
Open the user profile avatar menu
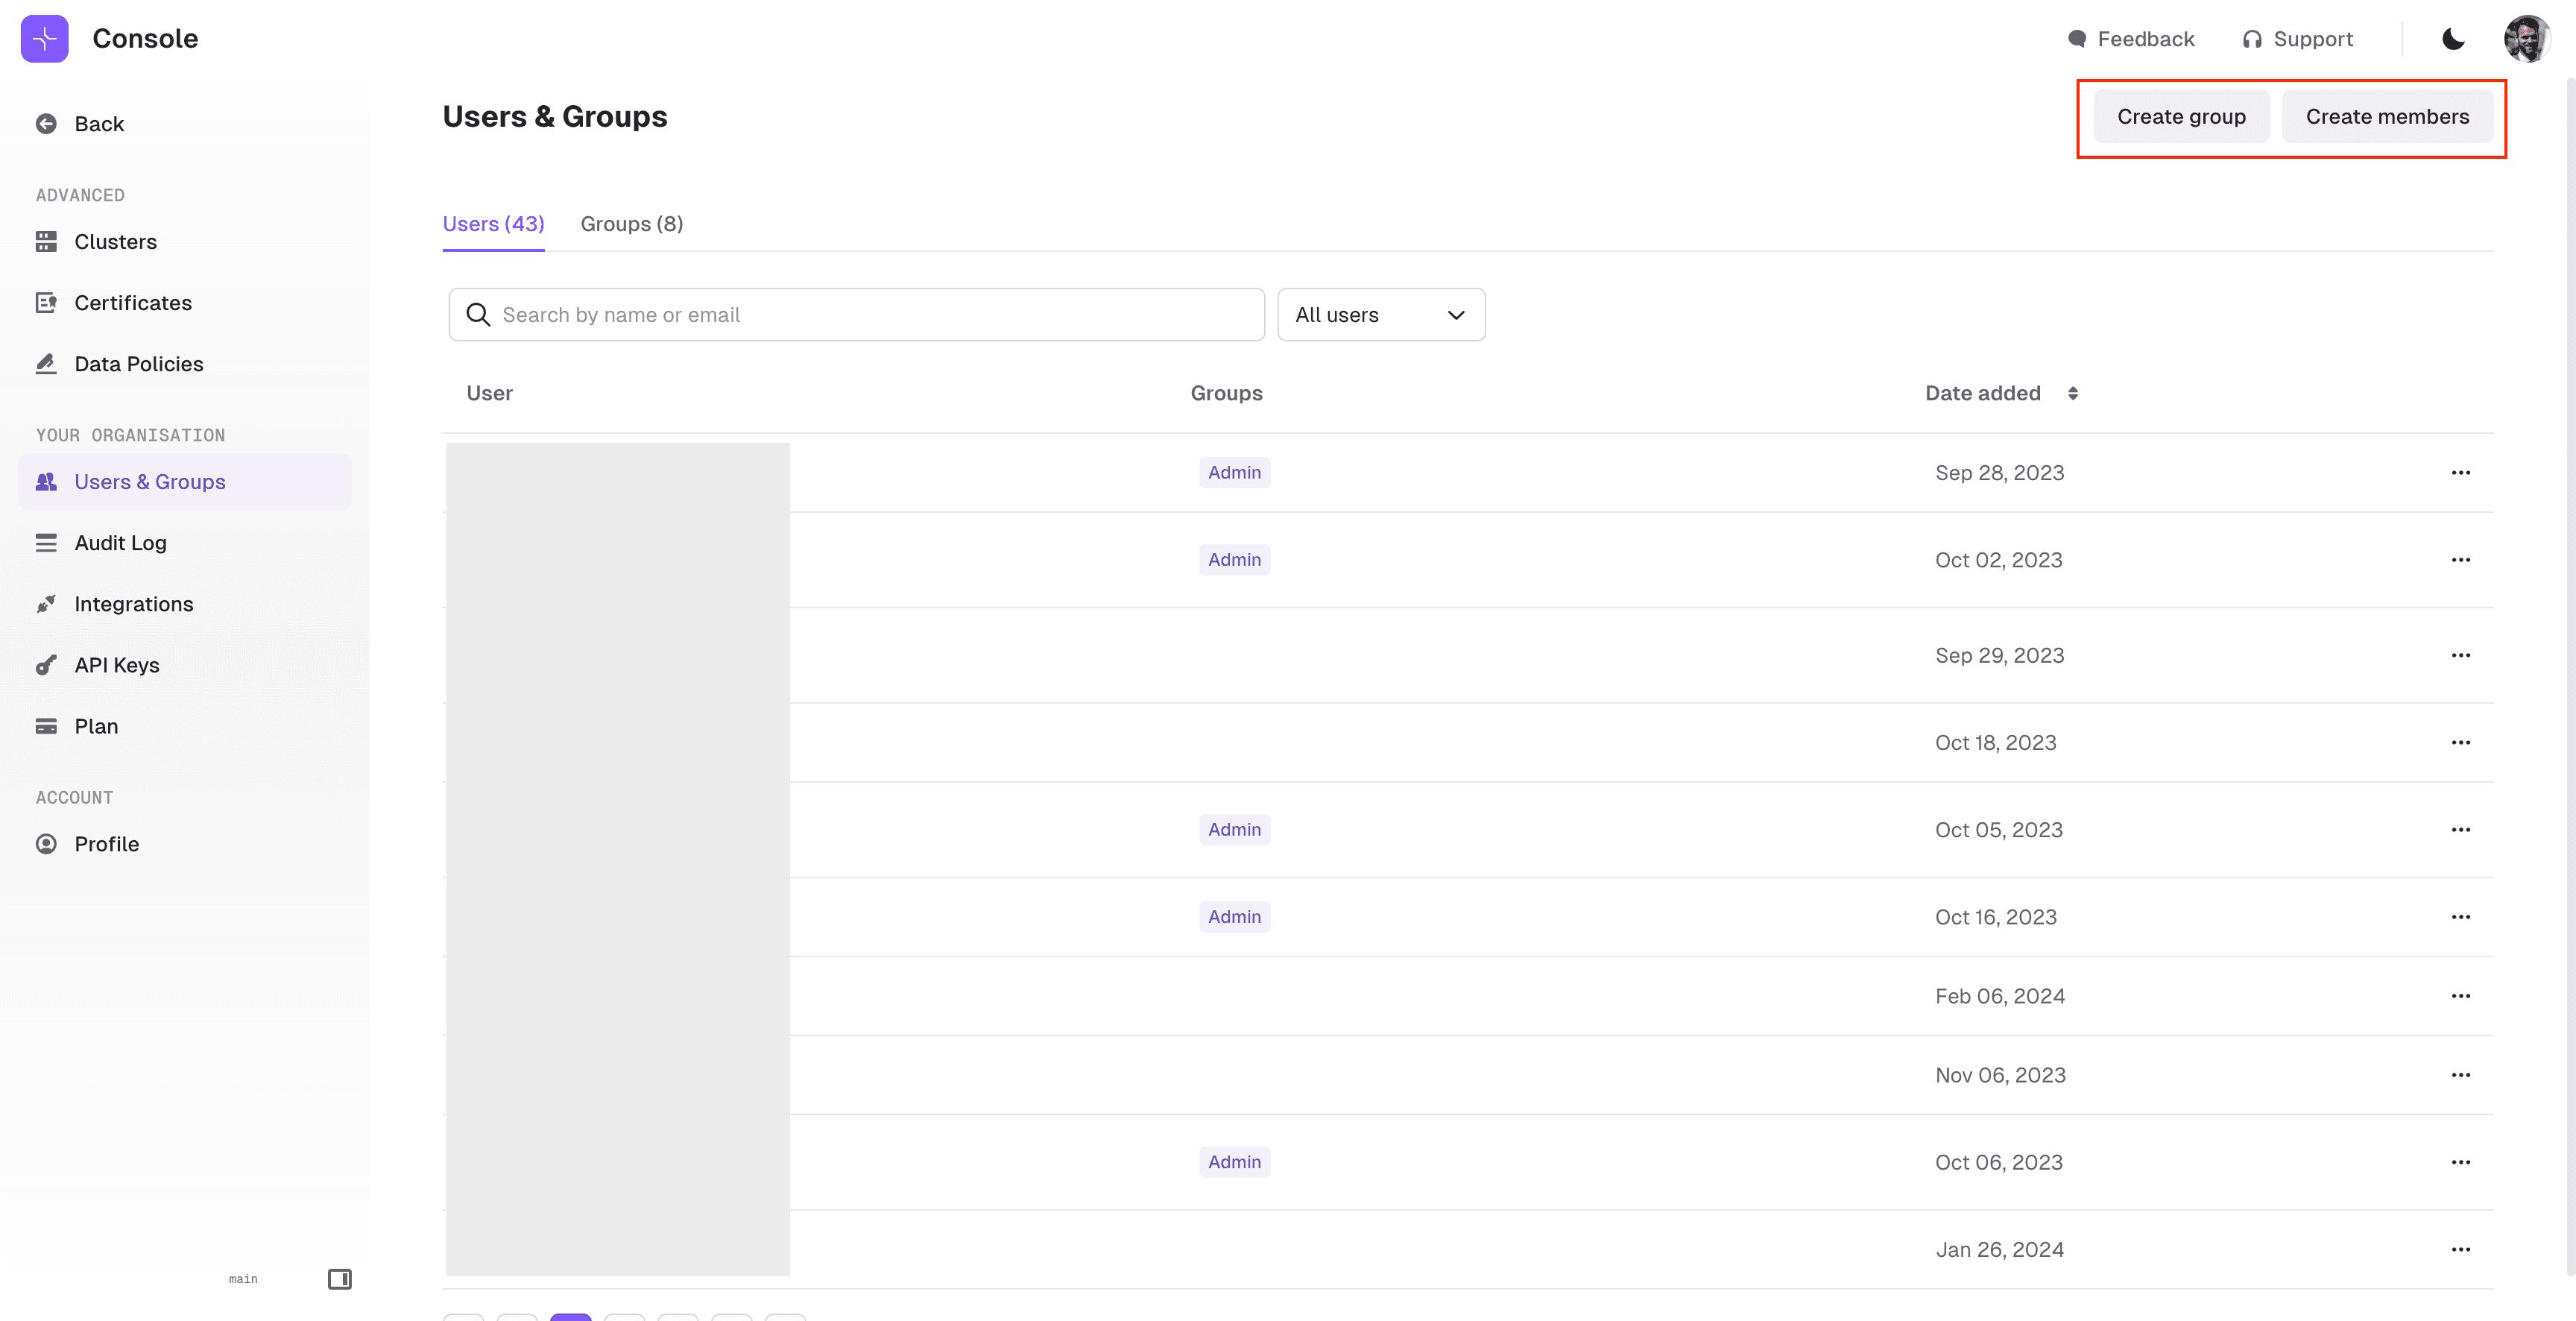[x=2526, y=38]
